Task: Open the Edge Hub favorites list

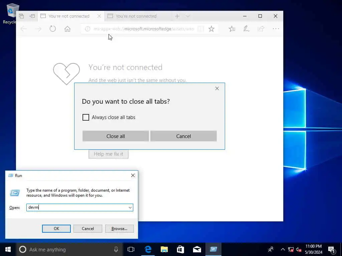Action: (x=232, y=29)
